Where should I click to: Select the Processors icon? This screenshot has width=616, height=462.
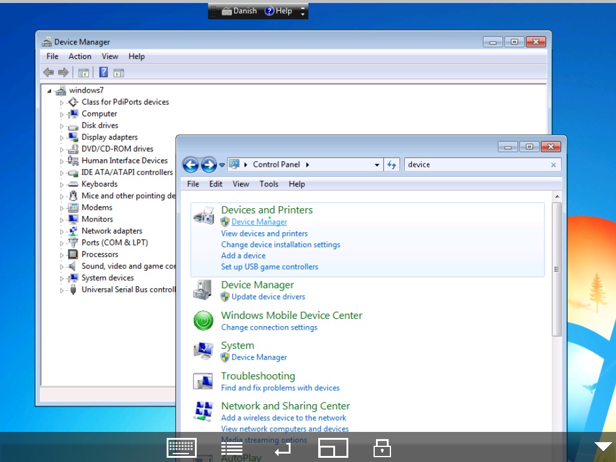point(73,254)
